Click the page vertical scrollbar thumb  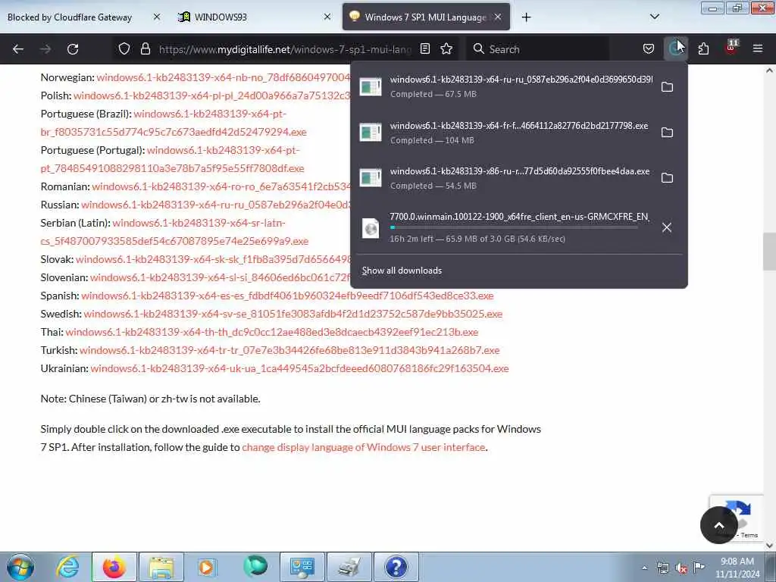click(769, 252)
